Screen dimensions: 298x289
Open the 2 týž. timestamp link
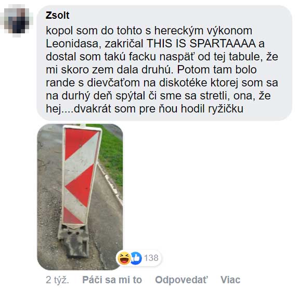coord(57,280)
